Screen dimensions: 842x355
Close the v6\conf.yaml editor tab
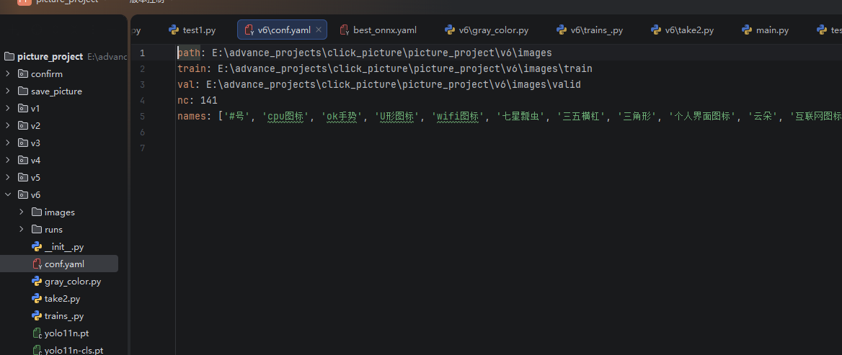click(319, 30)
